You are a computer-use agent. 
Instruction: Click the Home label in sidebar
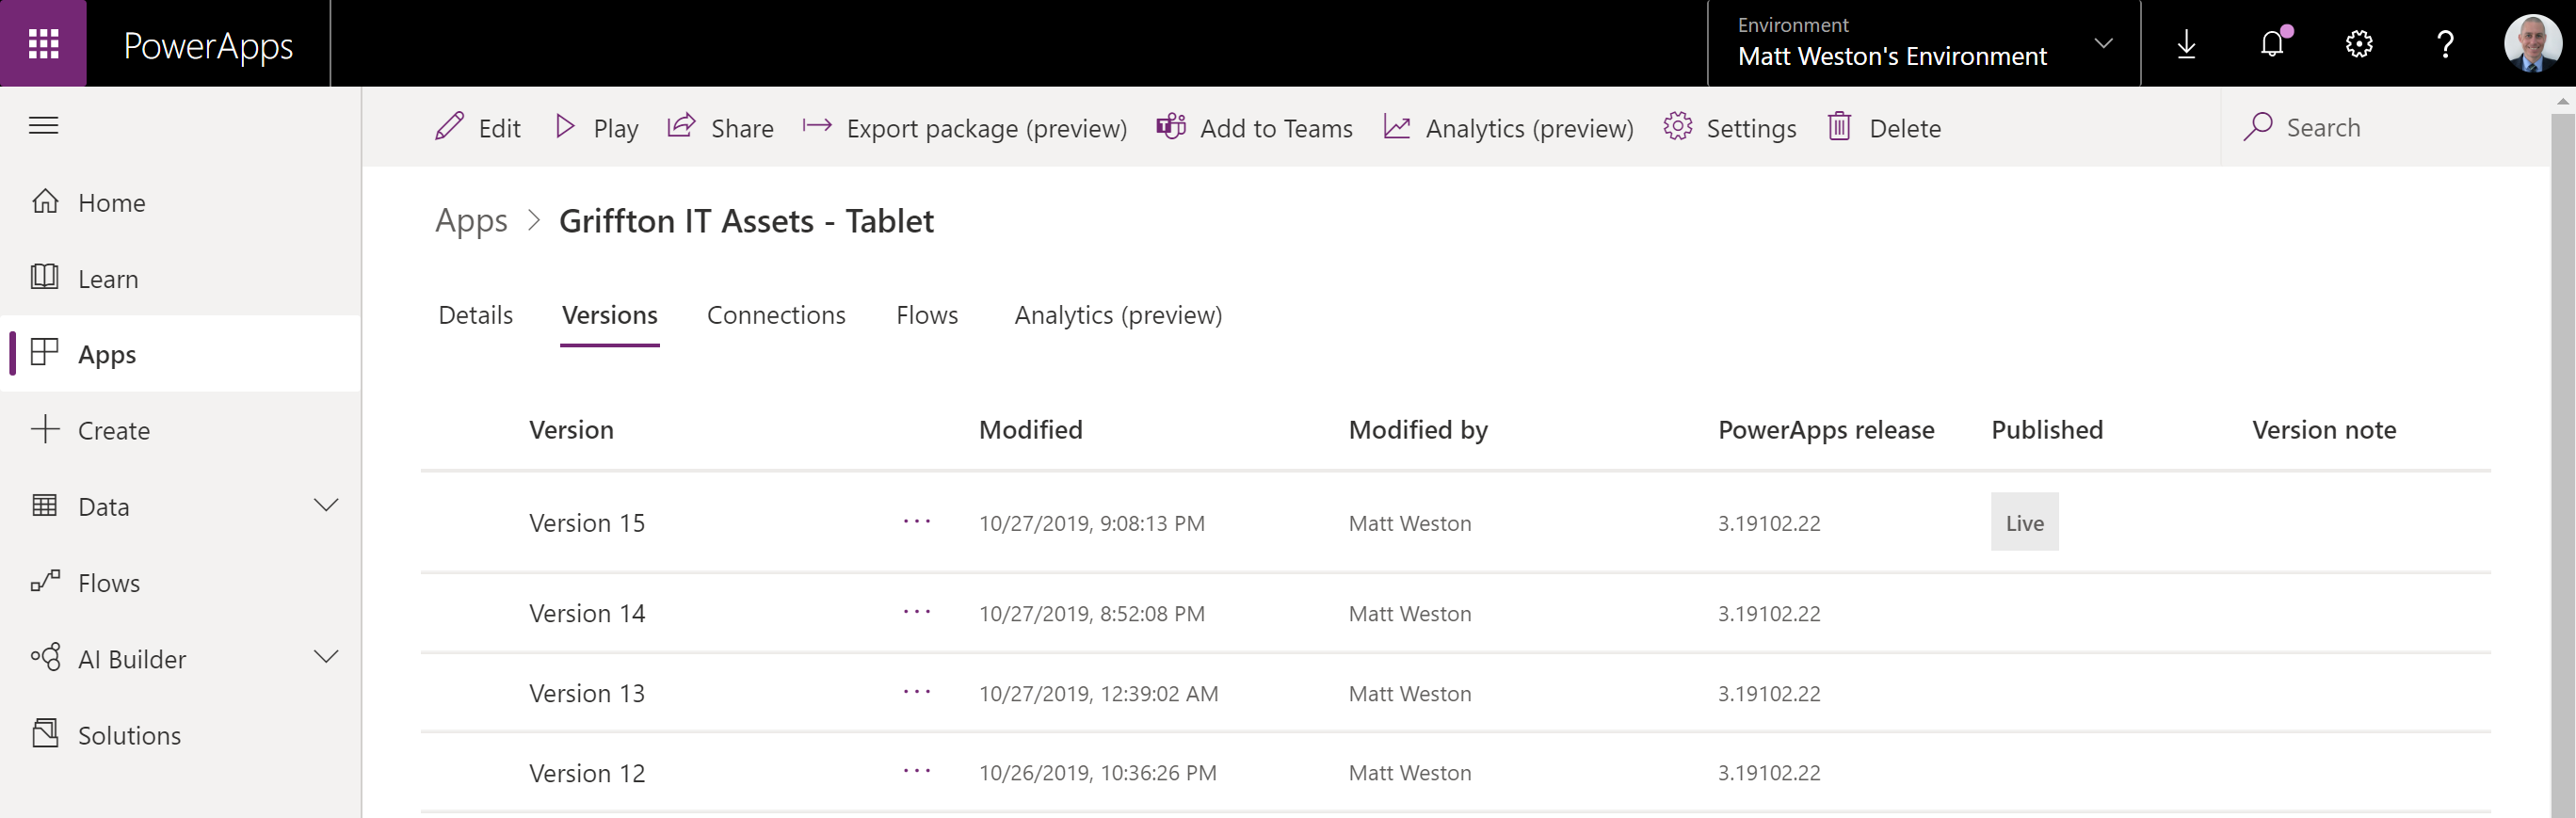pyautogui.click(x=112, y=203)
